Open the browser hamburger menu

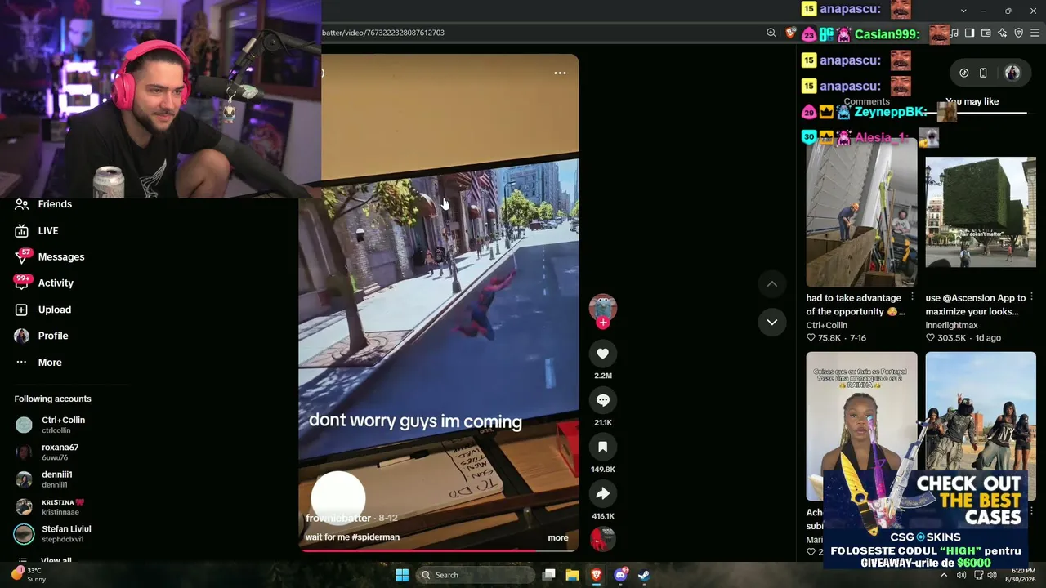pos(1035,33)
